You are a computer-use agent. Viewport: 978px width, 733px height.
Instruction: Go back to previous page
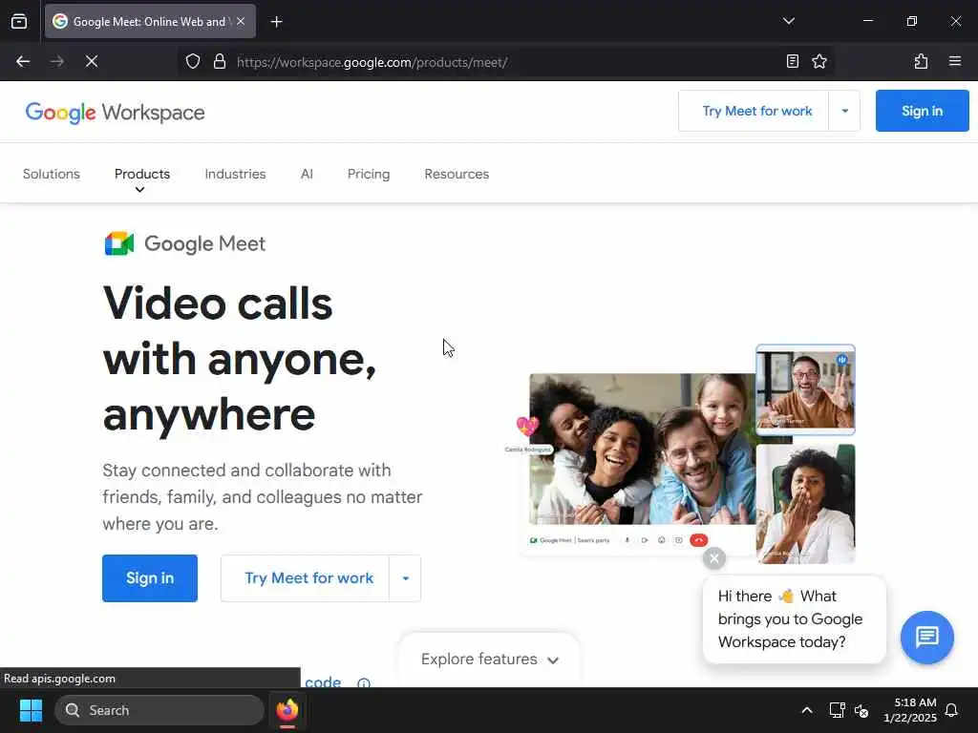[x=23, y=61]
